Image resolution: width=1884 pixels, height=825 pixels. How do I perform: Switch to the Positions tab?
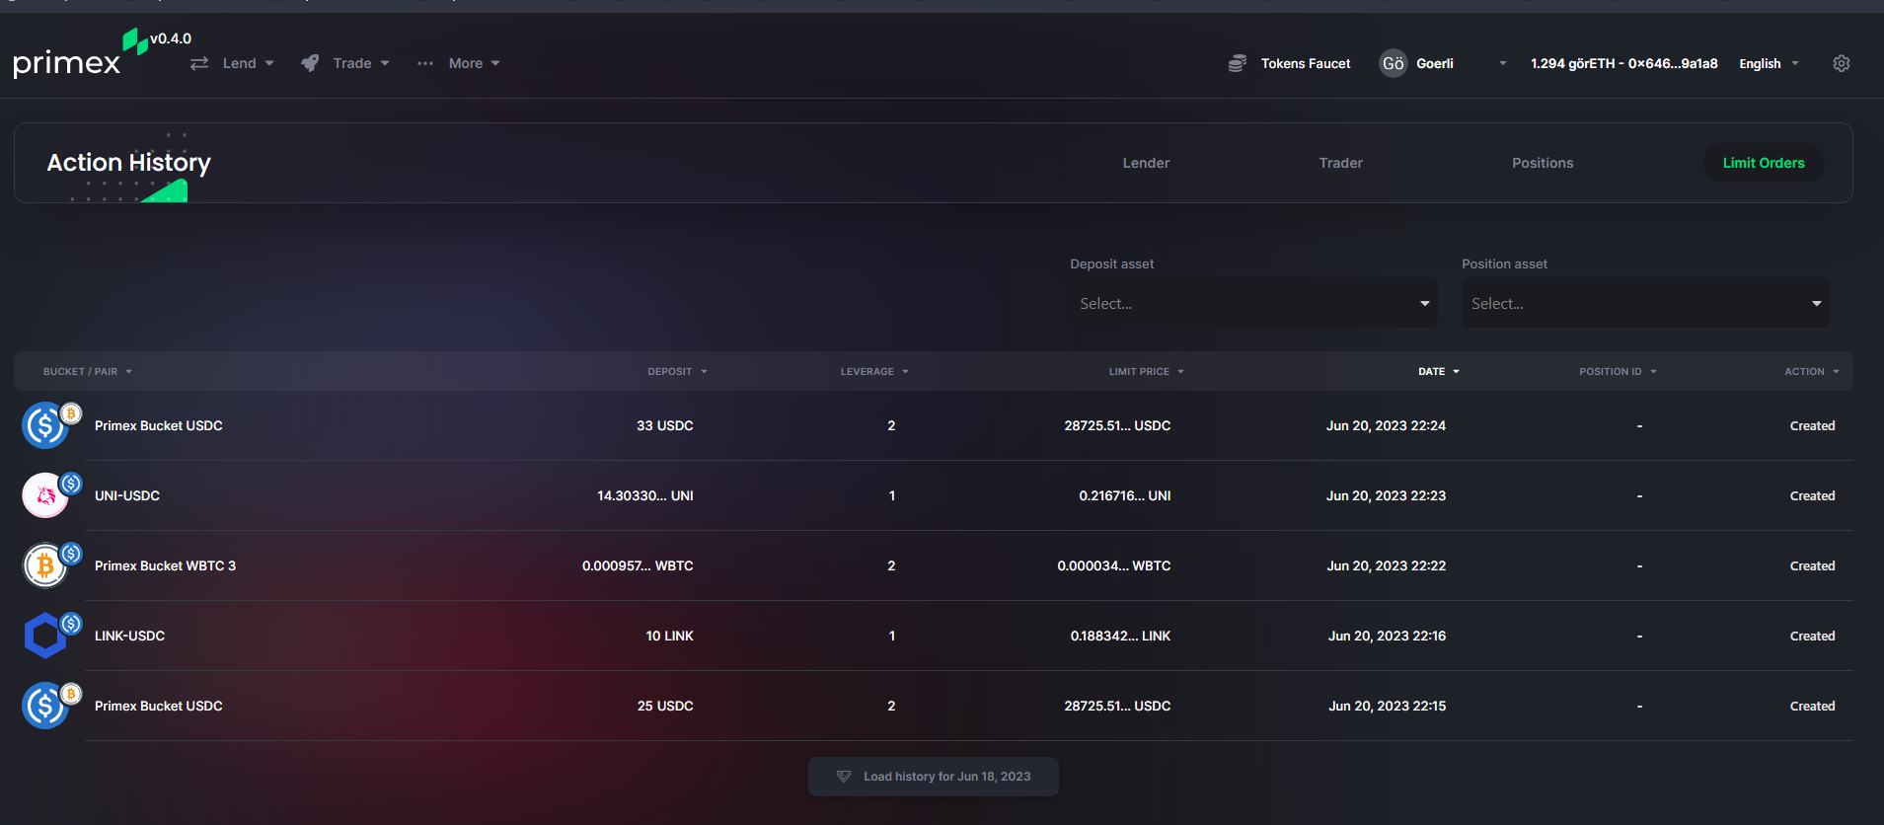click(1543, 163)
